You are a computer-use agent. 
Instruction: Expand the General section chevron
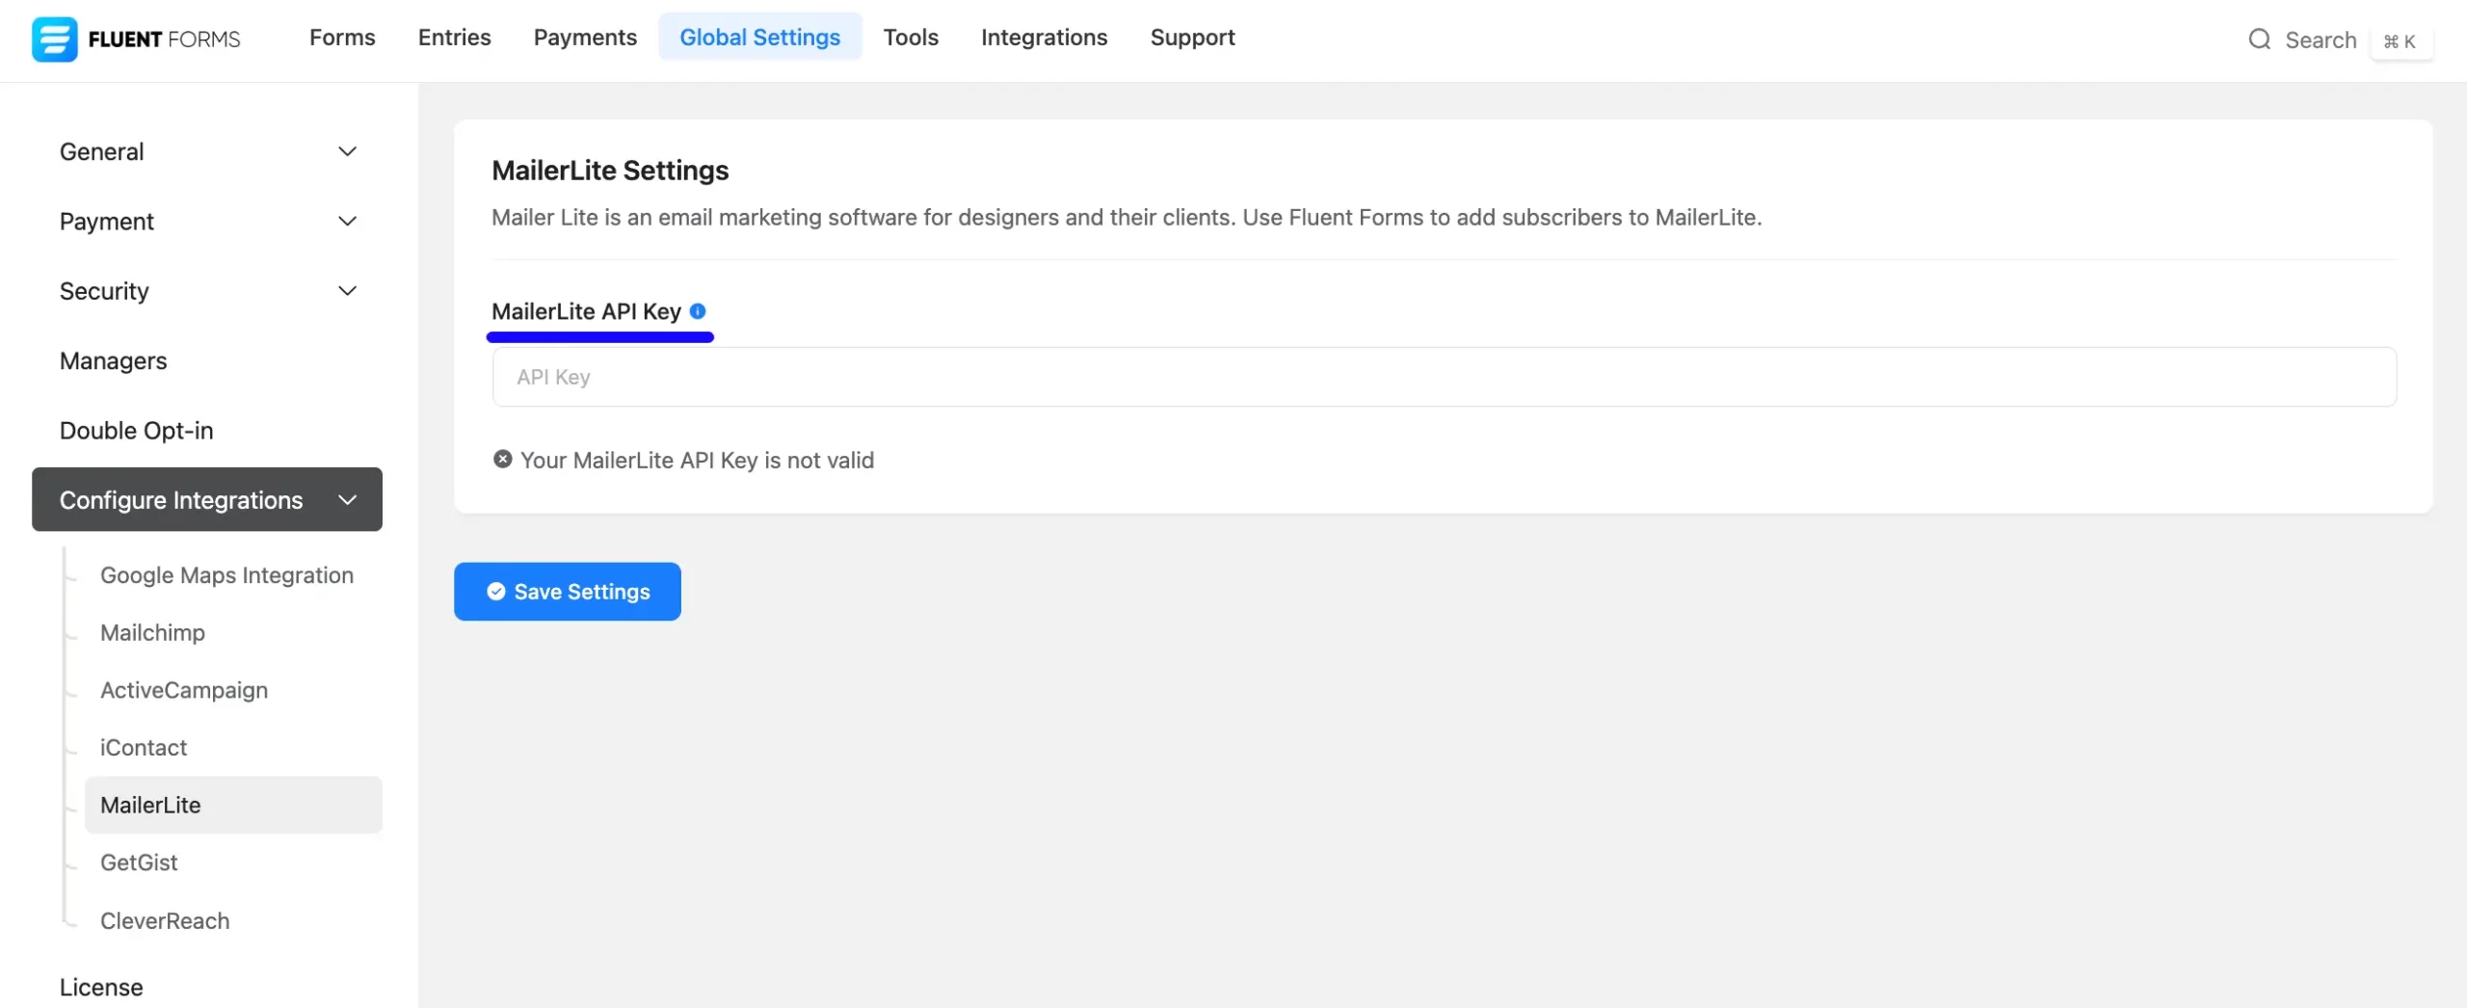point(348,151)
